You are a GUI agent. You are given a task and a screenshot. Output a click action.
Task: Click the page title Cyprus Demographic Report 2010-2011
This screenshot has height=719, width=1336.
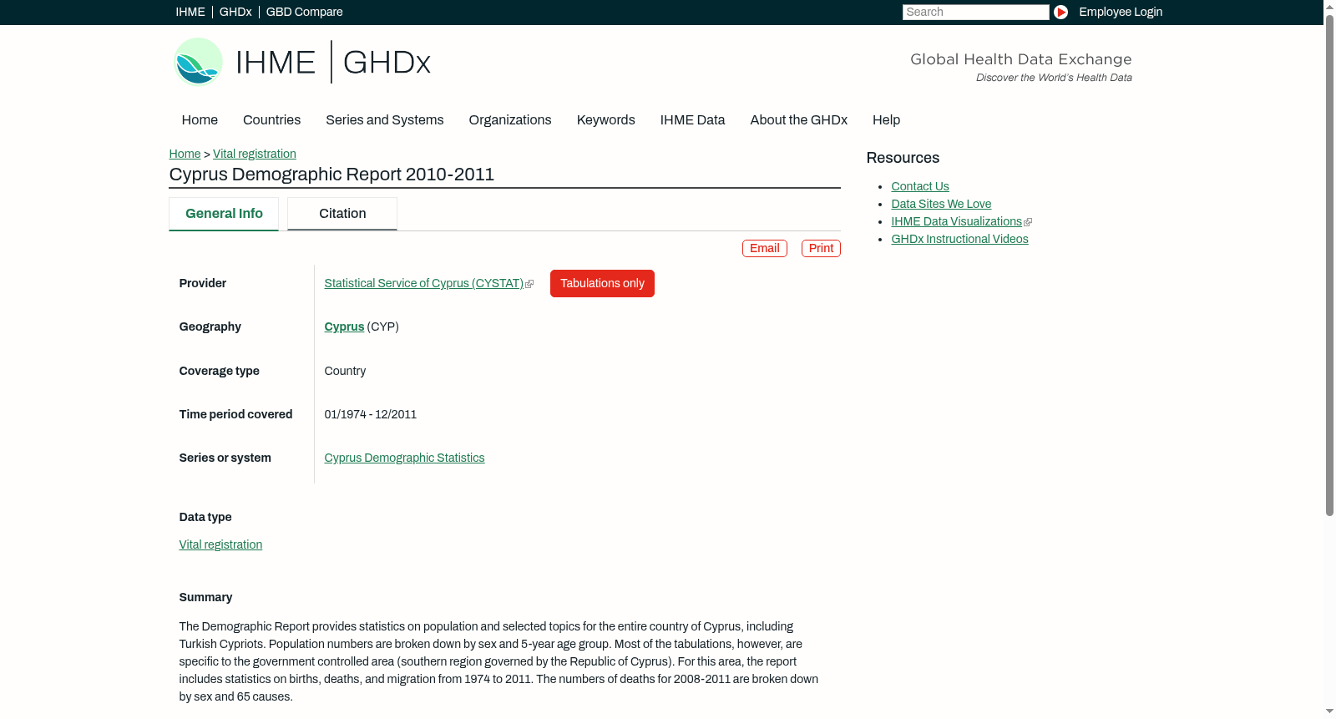(x=331, y=175)
